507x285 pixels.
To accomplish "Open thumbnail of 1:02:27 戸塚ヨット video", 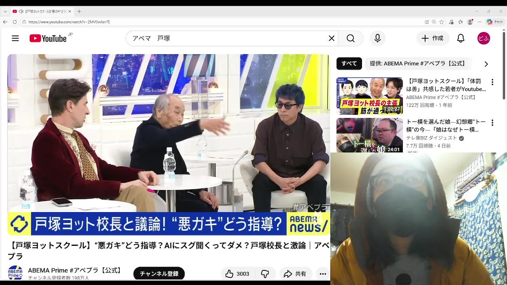I will (x=370, y=96).
